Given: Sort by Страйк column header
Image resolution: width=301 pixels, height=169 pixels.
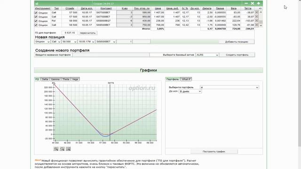Looking at the screenshot, I should coord(70,8).
